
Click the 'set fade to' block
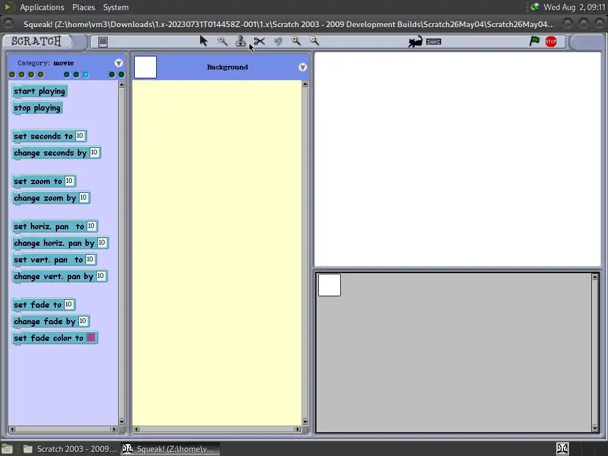point(43,305)
